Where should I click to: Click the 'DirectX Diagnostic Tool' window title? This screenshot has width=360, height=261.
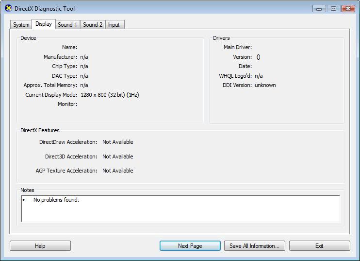[45, 9]
